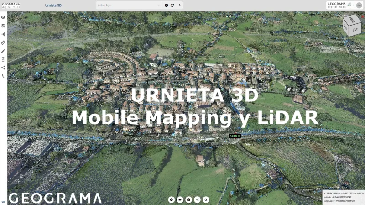Click the dropdown arrow of Select layer
This screenshot has height=205, width=365.
tap(159, 5)
